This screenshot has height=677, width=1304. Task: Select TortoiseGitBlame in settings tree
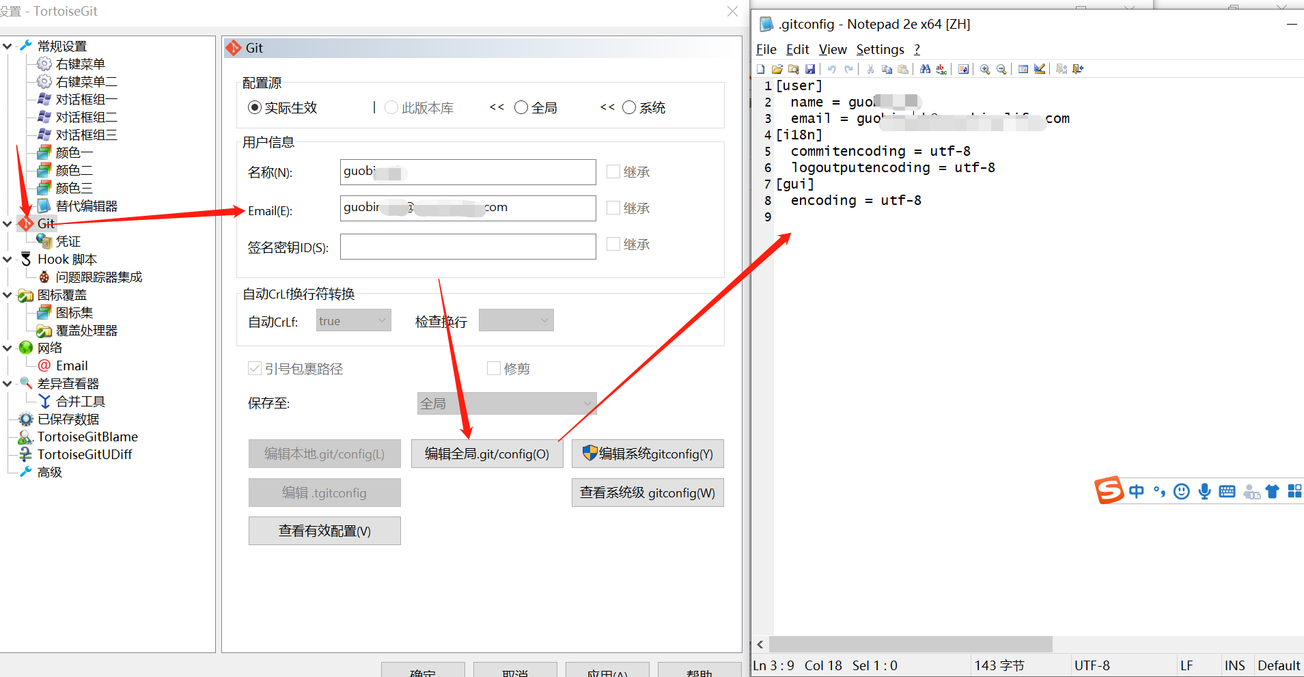tap(87, 437)
